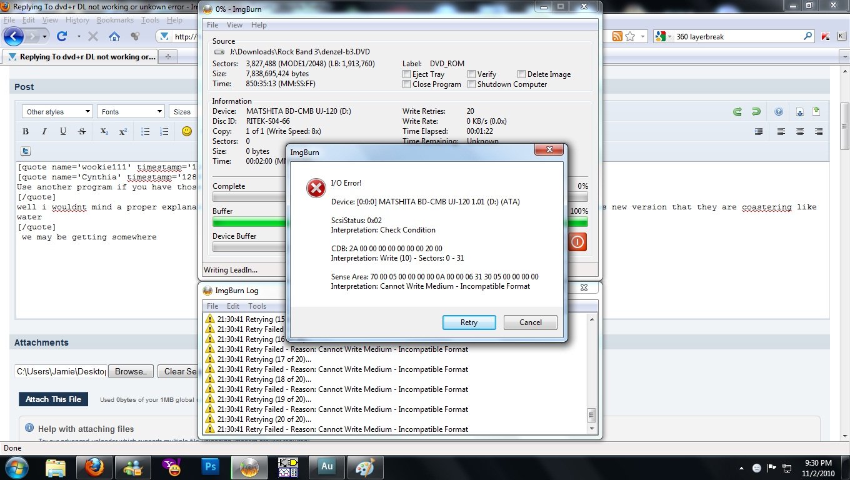Open Photoshop from the taskbar
The width and height of the screenshot is (850, 480).
click(211, 467)
